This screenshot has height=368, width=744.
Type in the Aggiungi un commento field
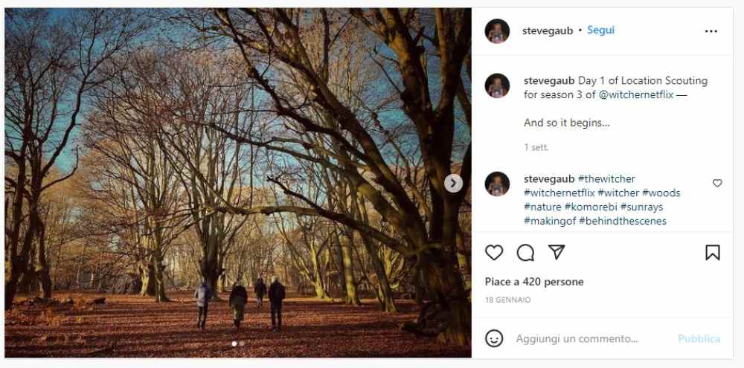(x=588, y=338)
